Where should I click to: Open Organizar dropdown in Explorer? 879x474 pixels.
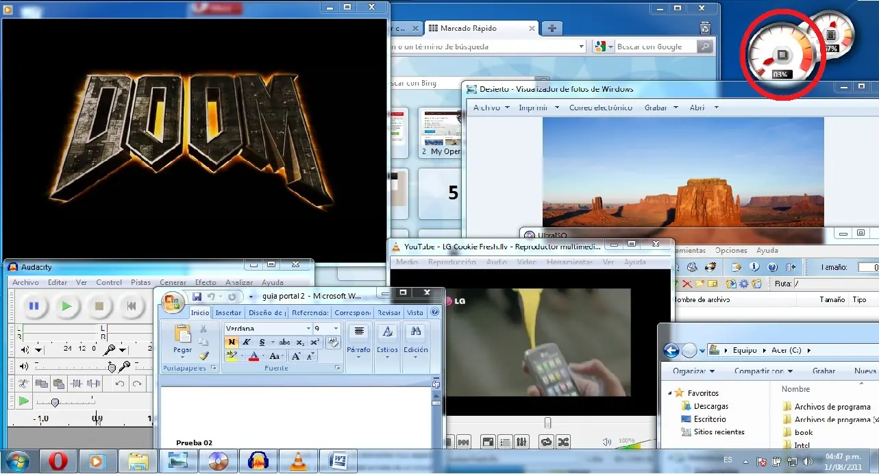(x=693, y=371)
